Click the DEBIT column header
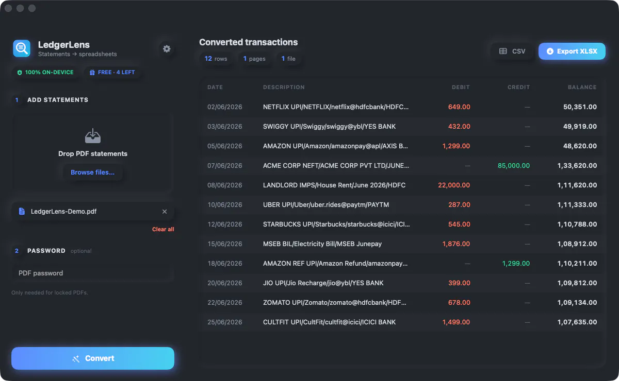619x381 pixels. tap(461, 88)
